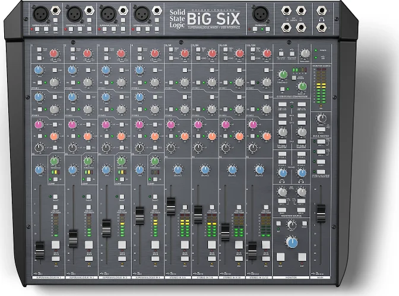Toggle the large mute button on channel 1

(x=55, y=244)
